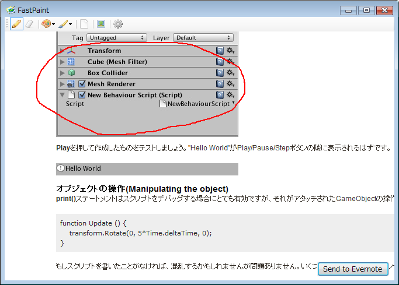Image resolution: width=399 pixels, height=285 pixels.
Task: Open Mesh Renderer gear menu
Action: [x=230, y=83]
